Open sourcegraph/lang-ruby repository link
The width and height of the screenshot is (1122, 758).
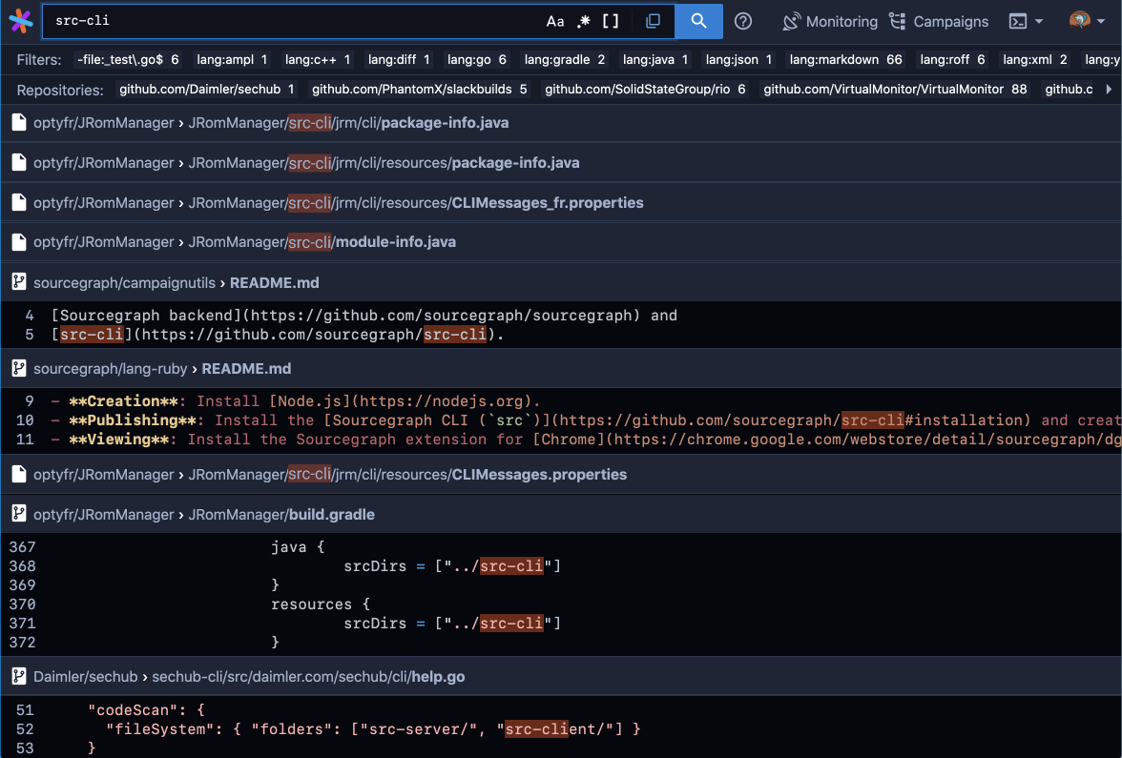(x=111, y=369)
